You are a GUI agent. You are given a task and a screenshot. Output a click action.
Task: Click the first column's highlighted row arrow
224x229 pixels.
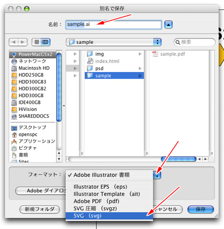(75, 68)
